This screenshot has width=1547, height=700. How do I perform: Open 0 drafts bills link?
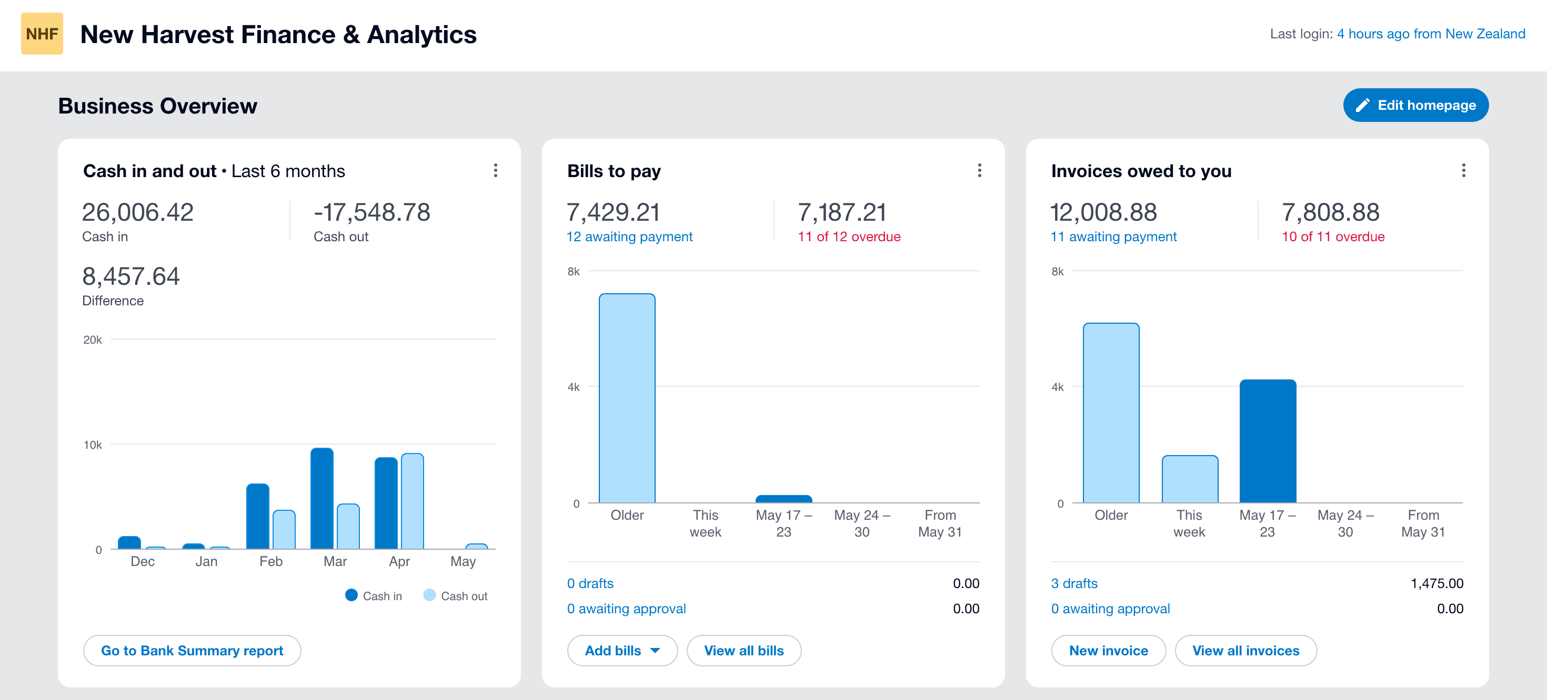click(x=590, y=583)
